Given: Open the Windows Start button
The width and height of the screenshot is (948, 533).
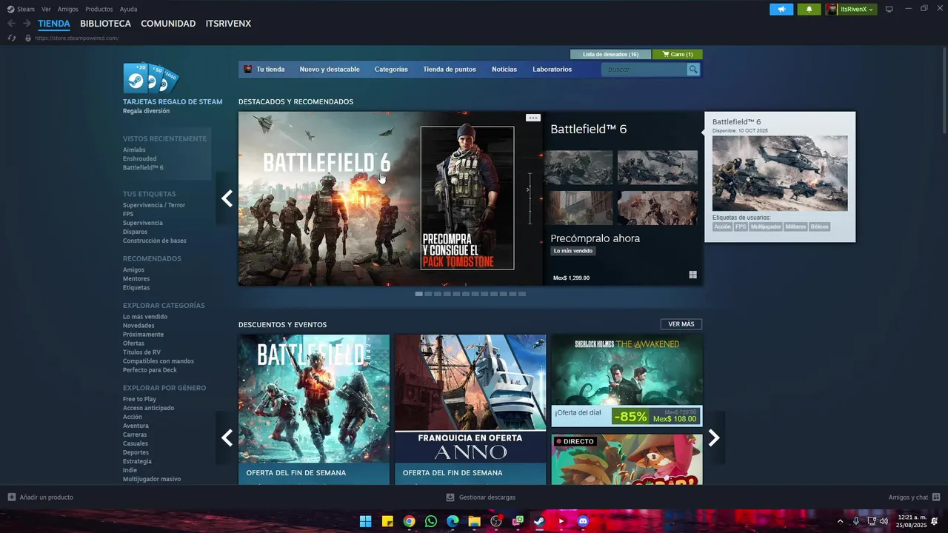Looking at the screenshot, I should pos(365,521).
